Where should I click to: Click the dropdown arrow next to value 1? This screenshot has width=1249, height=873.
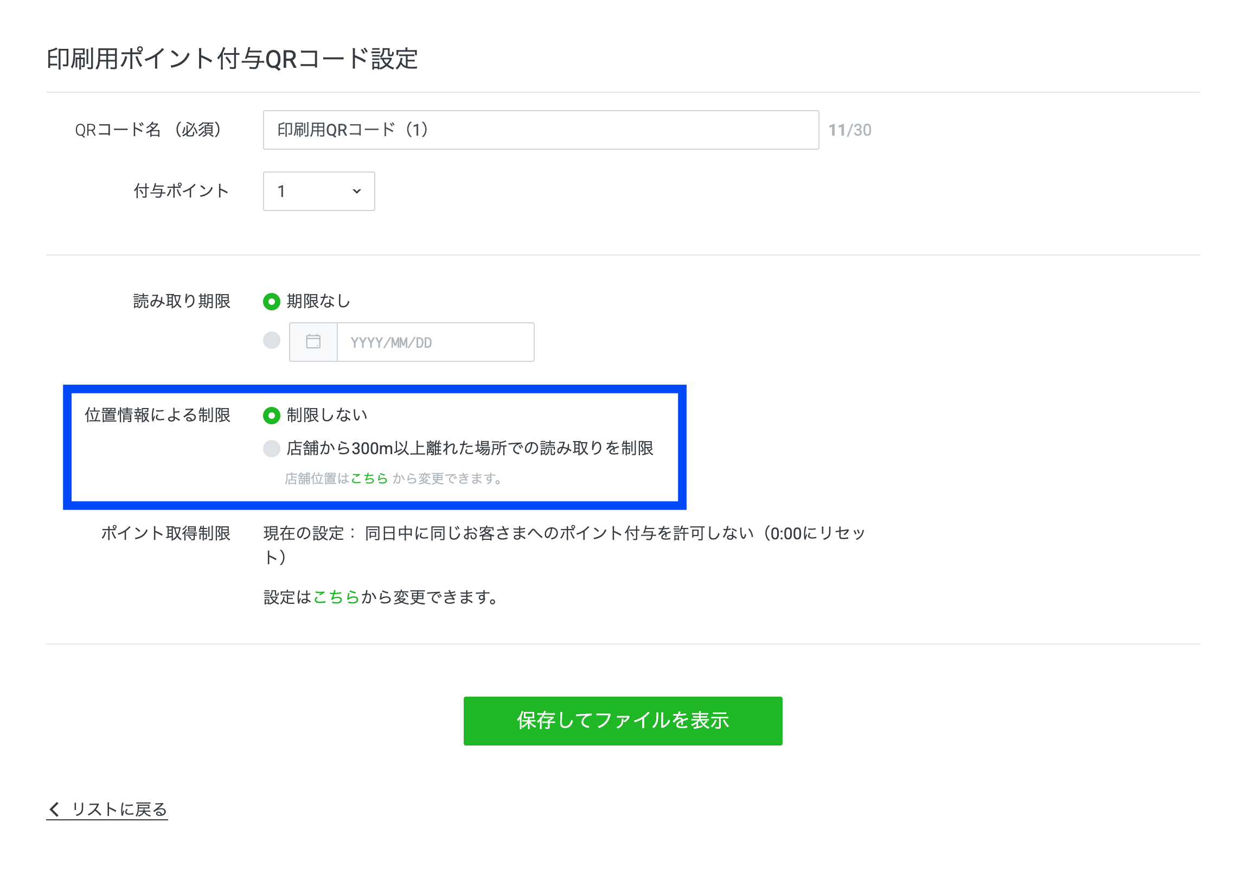(x=357, y=191)
